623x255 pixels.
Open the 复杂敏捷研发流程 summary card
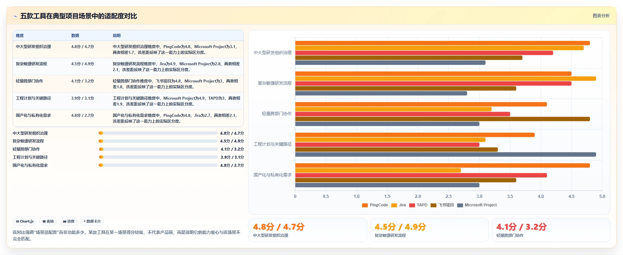tap(429, 230)
